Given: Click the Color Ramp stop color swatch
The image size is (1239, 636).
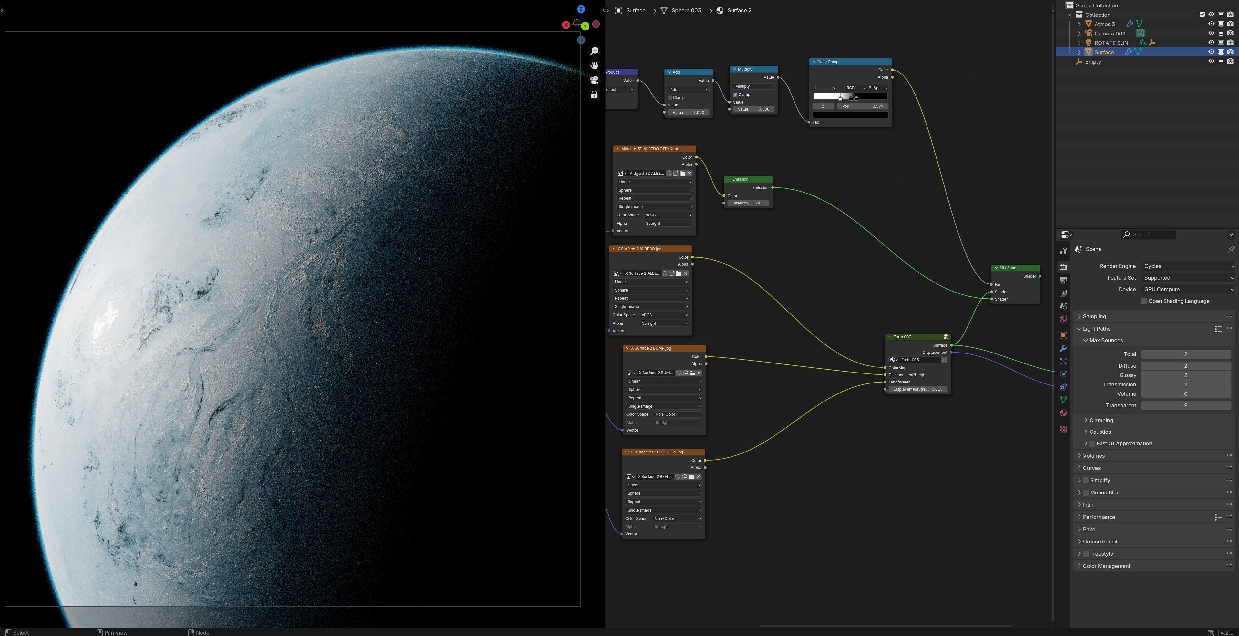Looking at the screenshot, I should pyautogui.click(x=850, y=115).
